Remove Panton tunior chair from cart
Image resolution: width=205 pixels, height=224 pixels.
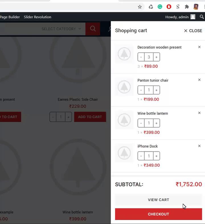pyautogui.click(x=199, y=80)
